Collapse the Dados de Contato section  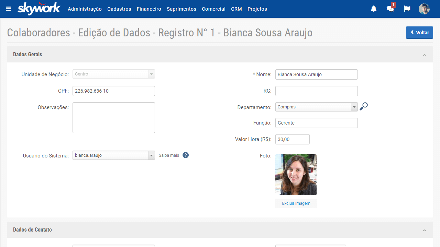425,230
